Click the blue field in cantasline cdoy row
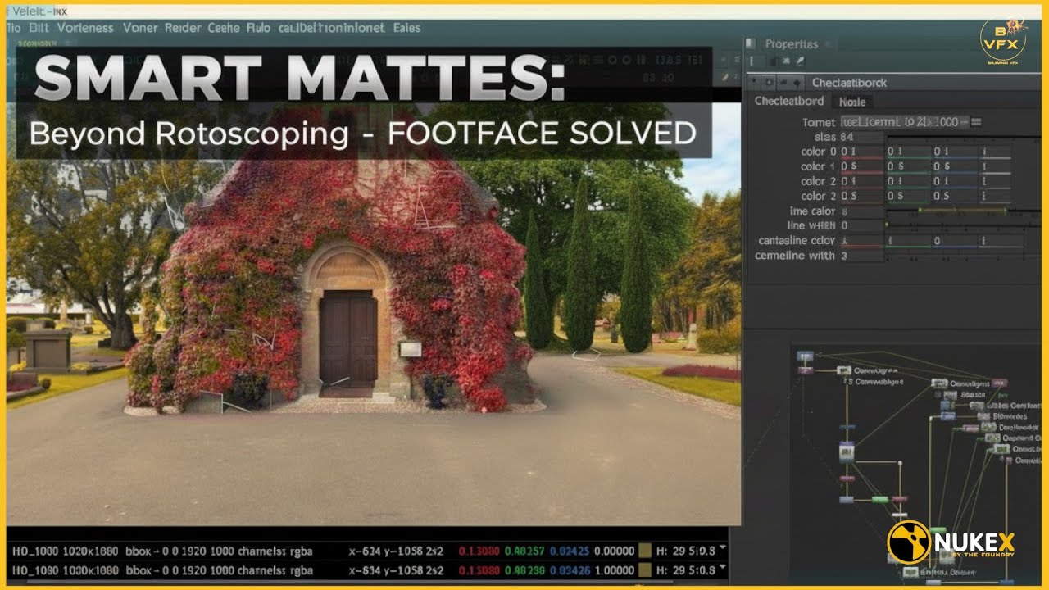1049x590 pixels. point(955,241)
